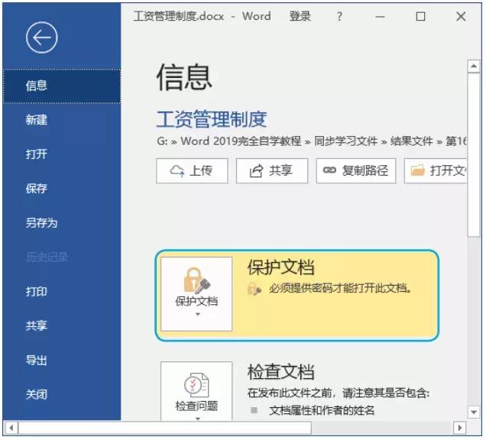Viewport: 486px width, 440px height.
Task: Maximize the Word window
Action: point(420,16)
